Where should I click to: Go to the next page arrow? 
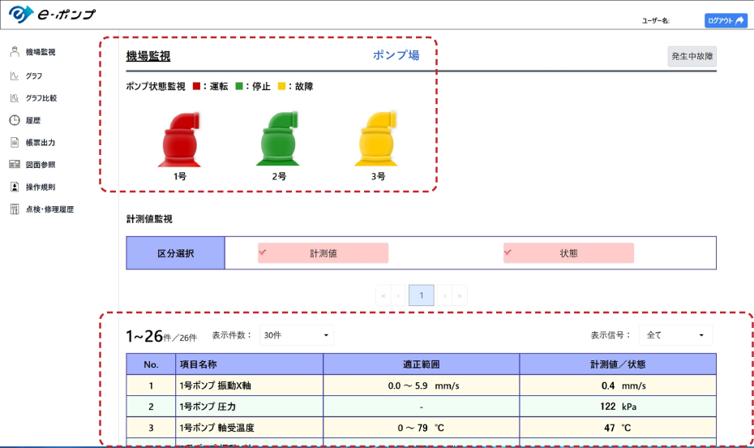tap(444, 296)
